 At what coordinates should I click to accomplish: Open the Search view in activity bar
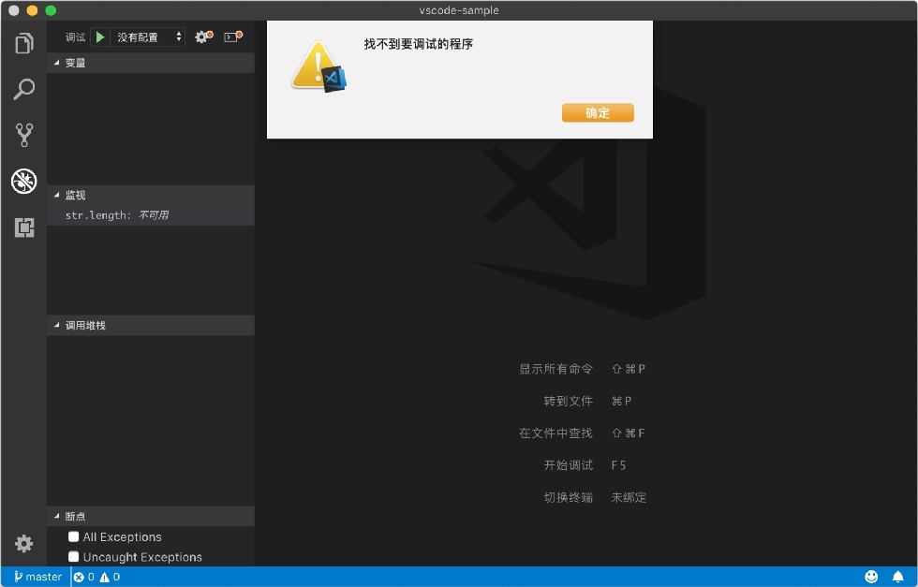[x=24, y=89]
